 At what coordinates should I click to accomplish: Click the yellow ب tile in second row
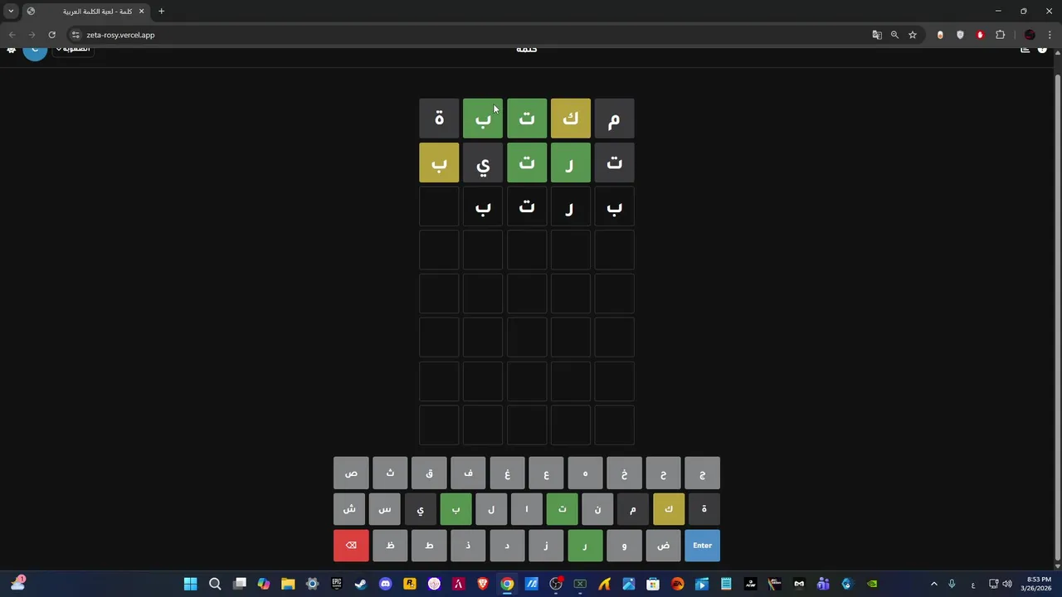439,163
